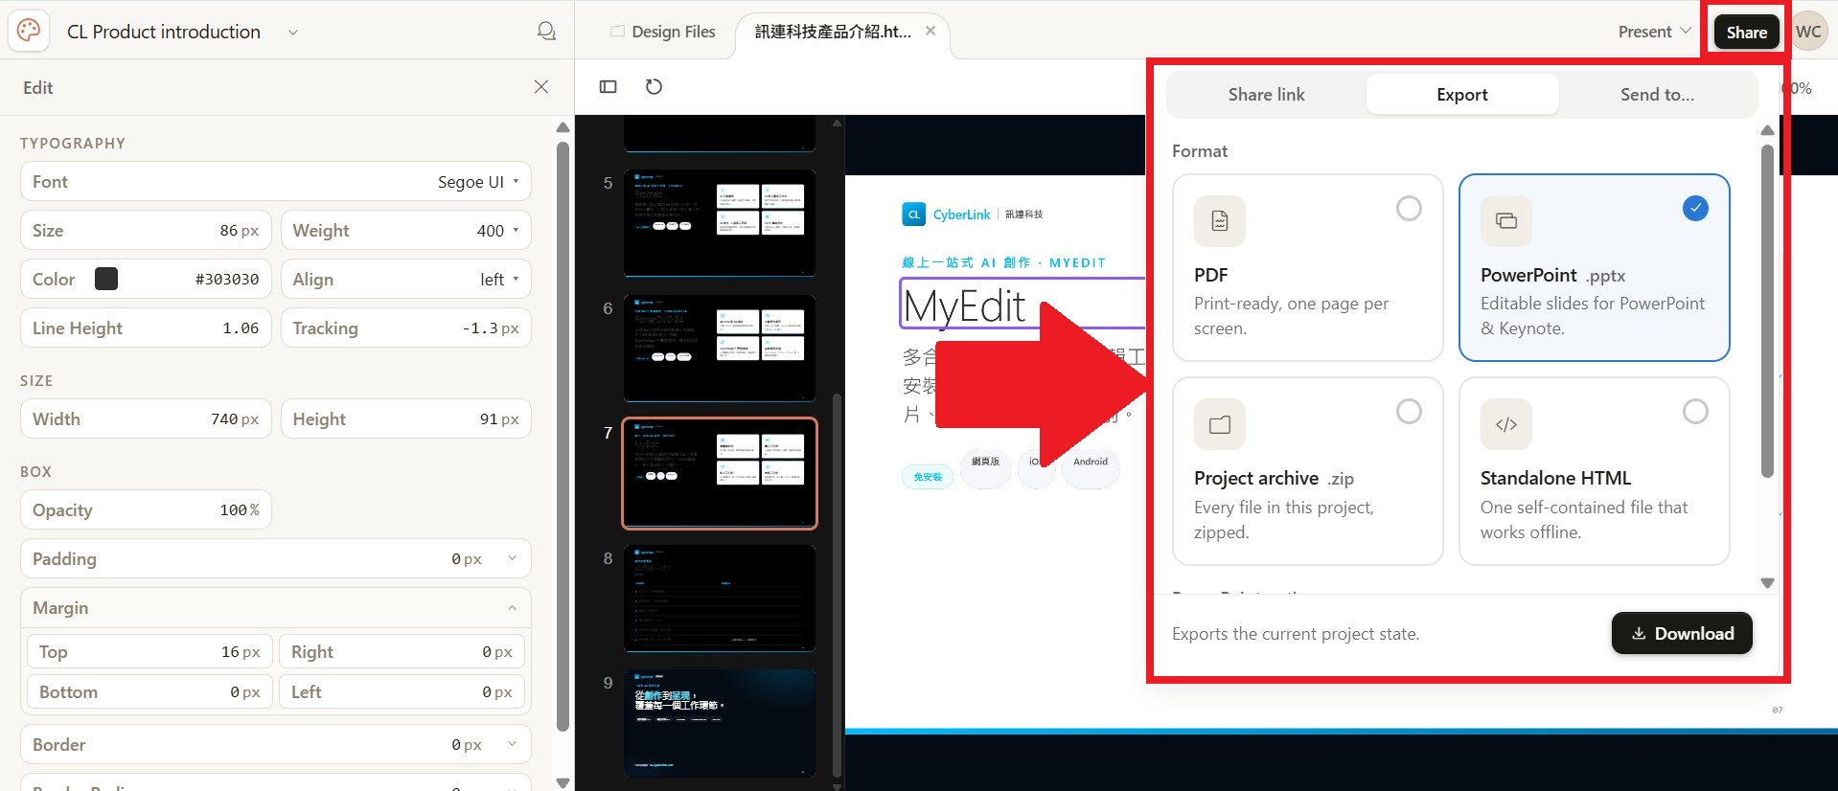Screen dimensions: 1838x791
Task: Switch to the Export tab
Action: pos(1462,95)
